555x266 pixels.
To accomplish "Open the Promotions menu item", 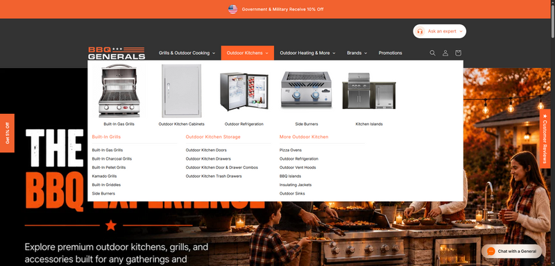I will pyautogui.click(x=391, y=53).
